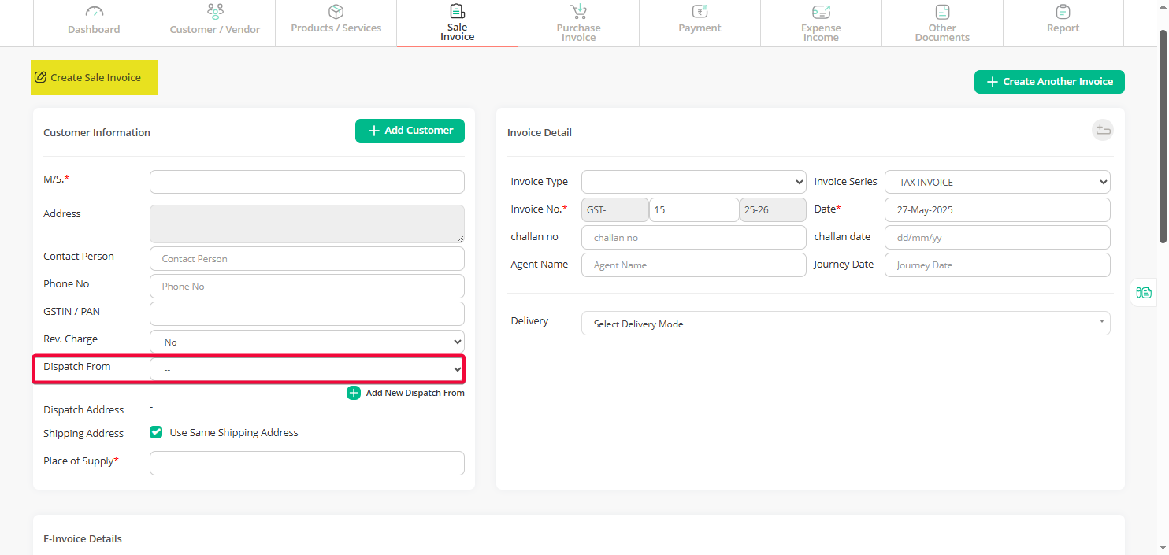Open the Invoice Series dropdown
This screenshot has width=1169, height=555.
[997, 182]
